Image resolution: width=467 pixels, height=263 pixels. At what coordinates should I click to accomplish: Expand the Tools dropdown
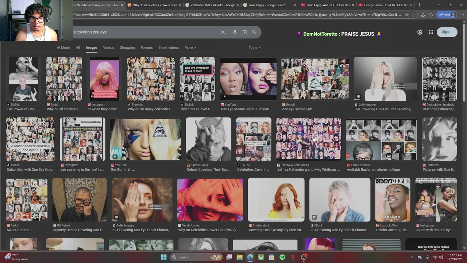pos(254,47)
